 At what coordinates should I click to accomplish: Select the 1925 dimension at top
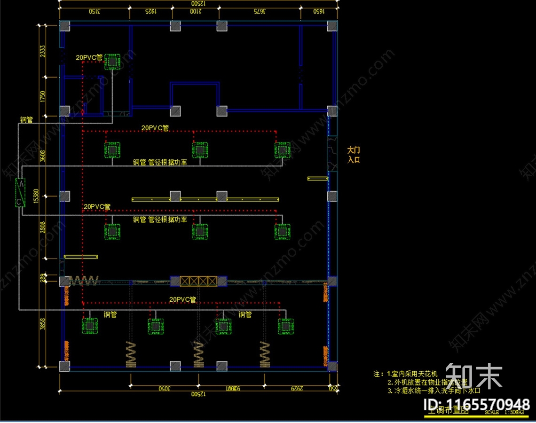click(151, 11)
